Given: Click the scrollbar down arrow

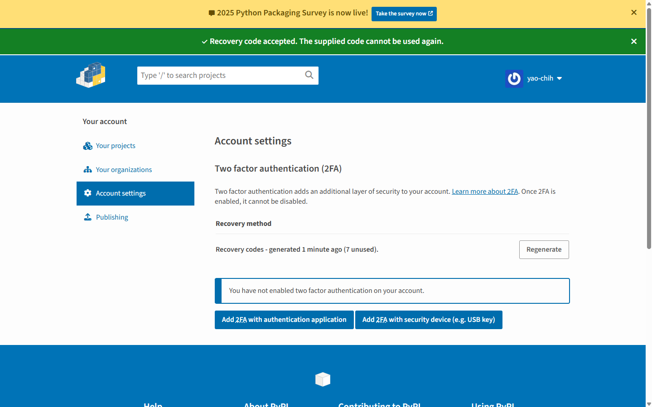Looking at the screenshot, I should (649, 404).
